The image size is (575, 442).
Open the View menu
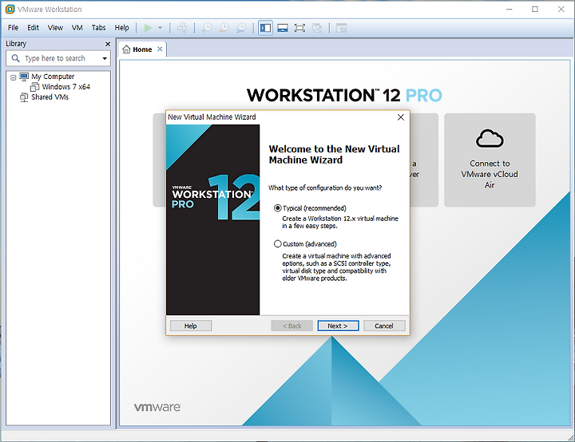tap(55, 28)
